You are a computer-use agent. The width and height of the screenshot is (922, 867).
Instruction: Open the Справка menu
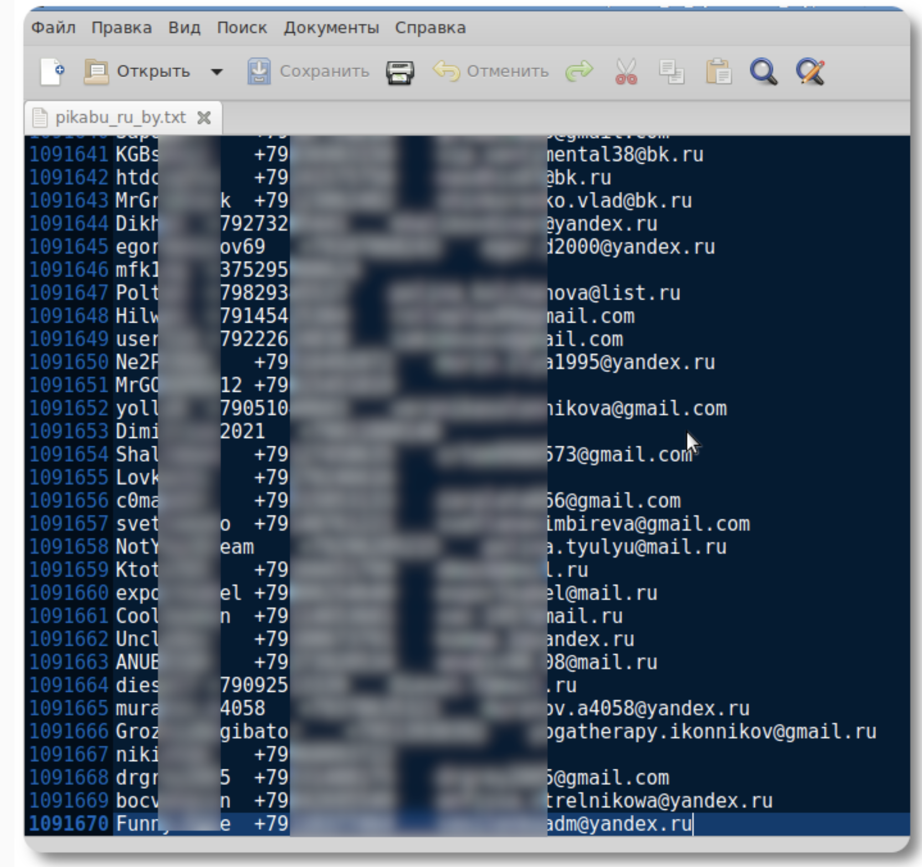tap(431, 28)
